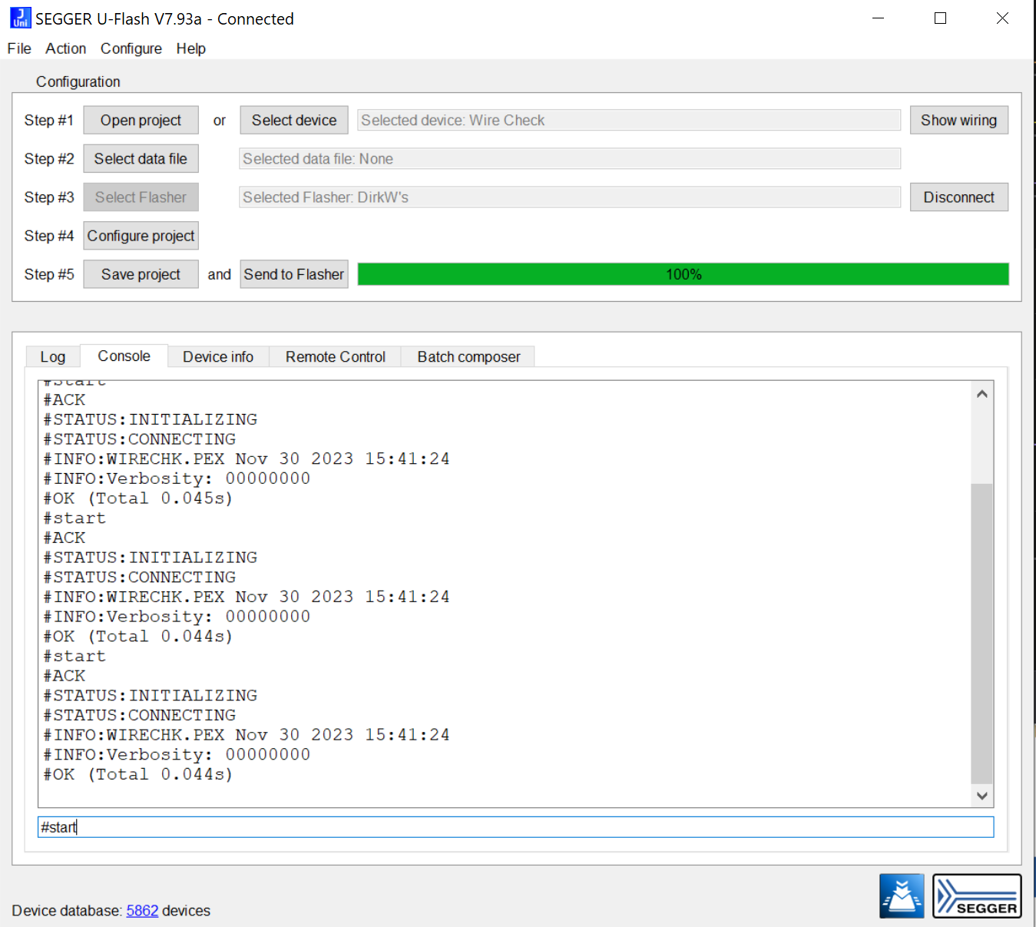
Task: Click the Selected data file: None field
Action: click(x=569, y=159)
